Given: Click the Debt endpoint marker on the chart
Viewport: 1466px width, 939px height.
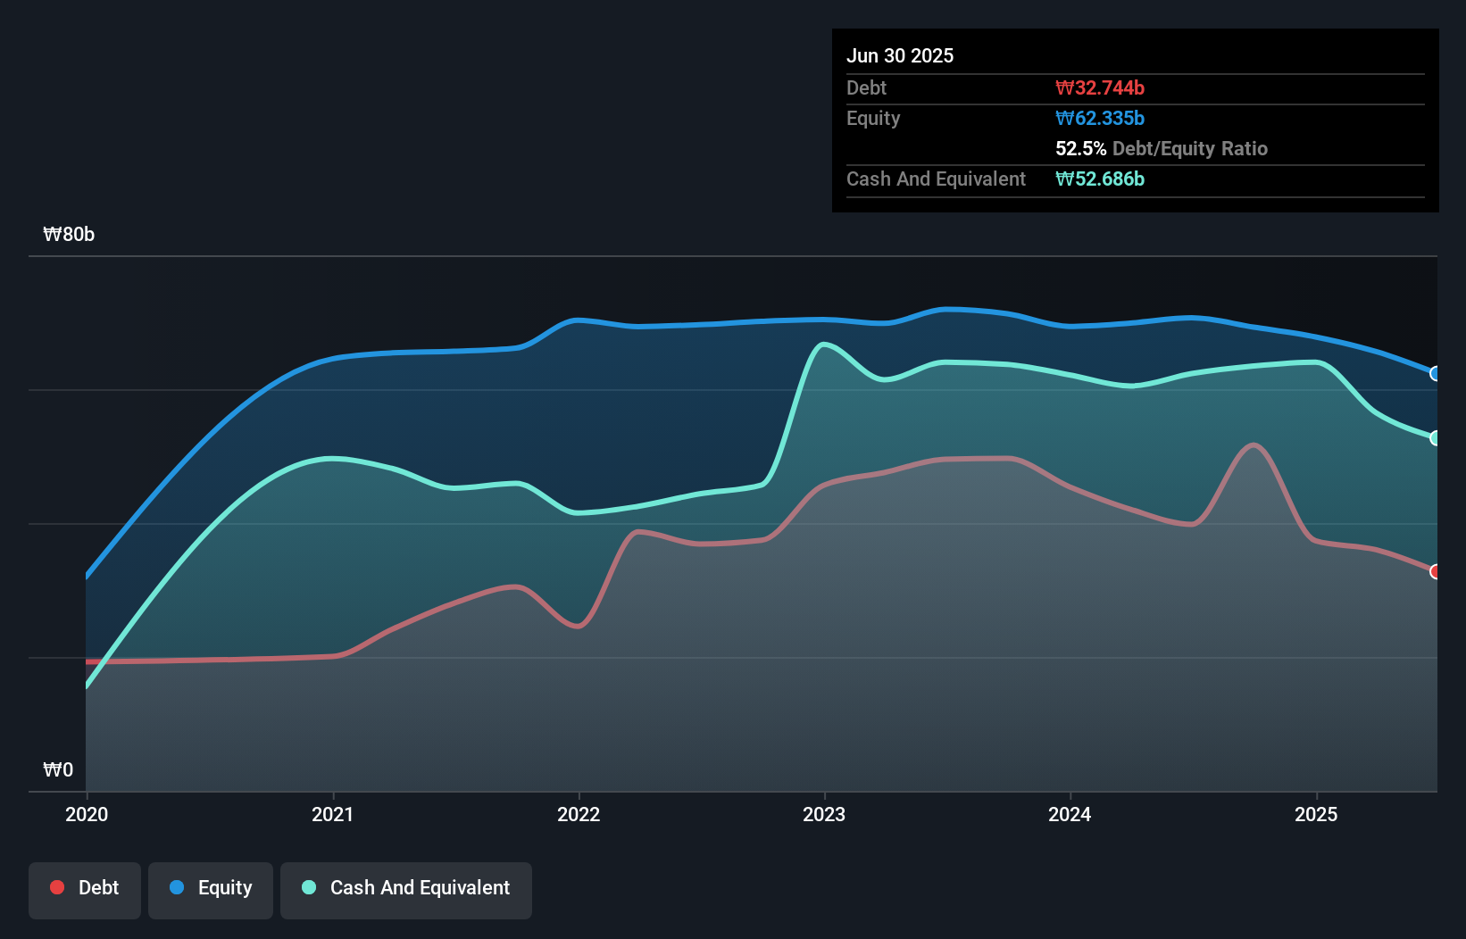Looking at the screenshot, I should point(1435,572).
